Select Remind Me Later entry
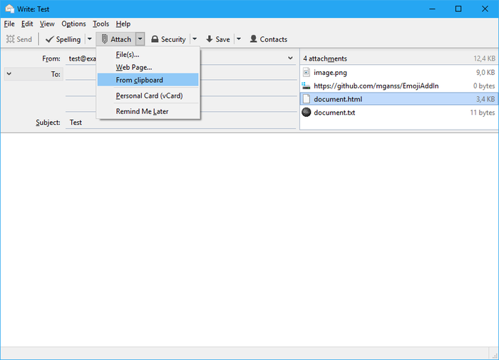The width and height of the screenshot is (499, 360). 148,111
